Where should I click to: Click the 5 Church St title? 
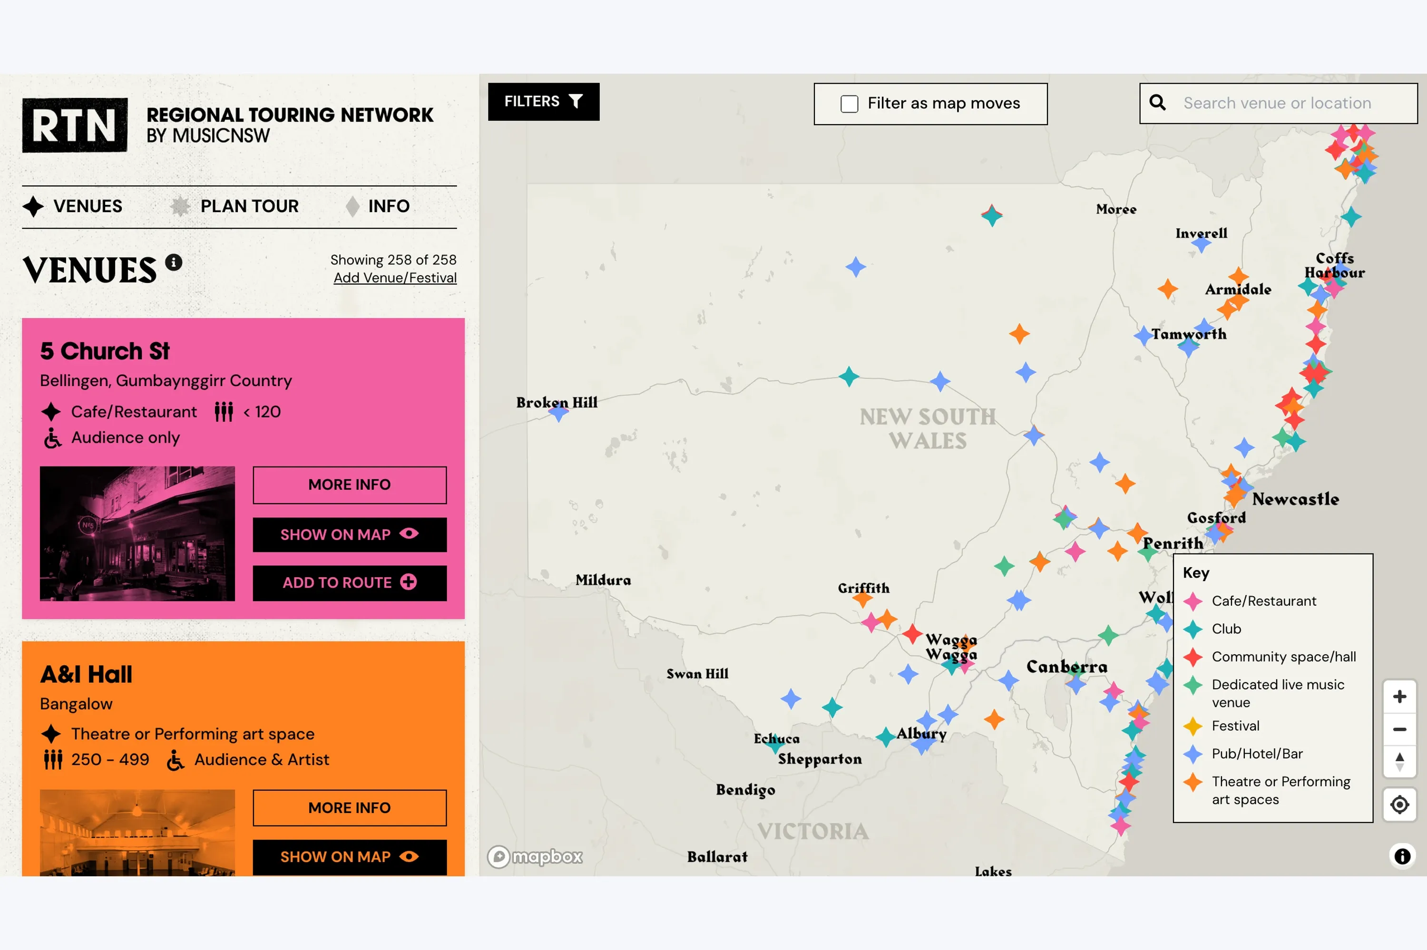coord(105,351)
